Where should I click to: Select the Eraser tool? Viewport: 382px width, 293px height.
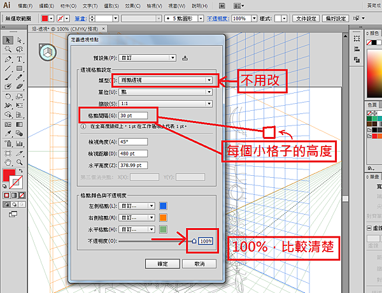(20, 87)
